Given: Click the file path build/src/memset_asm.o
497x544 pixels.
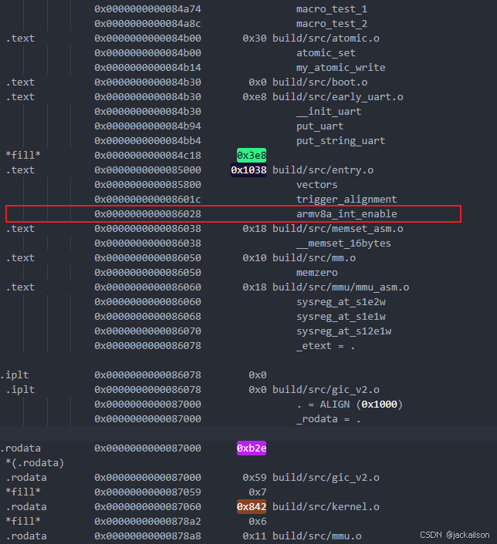Looking at the screenshot, I should pyautogui.click(x=337, y=229).
